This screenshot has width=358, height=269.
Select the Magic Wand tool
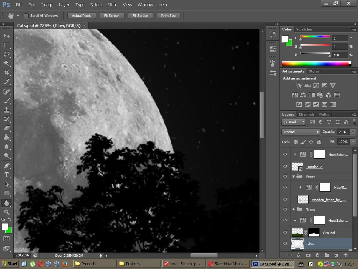click(x=7, y=63)
